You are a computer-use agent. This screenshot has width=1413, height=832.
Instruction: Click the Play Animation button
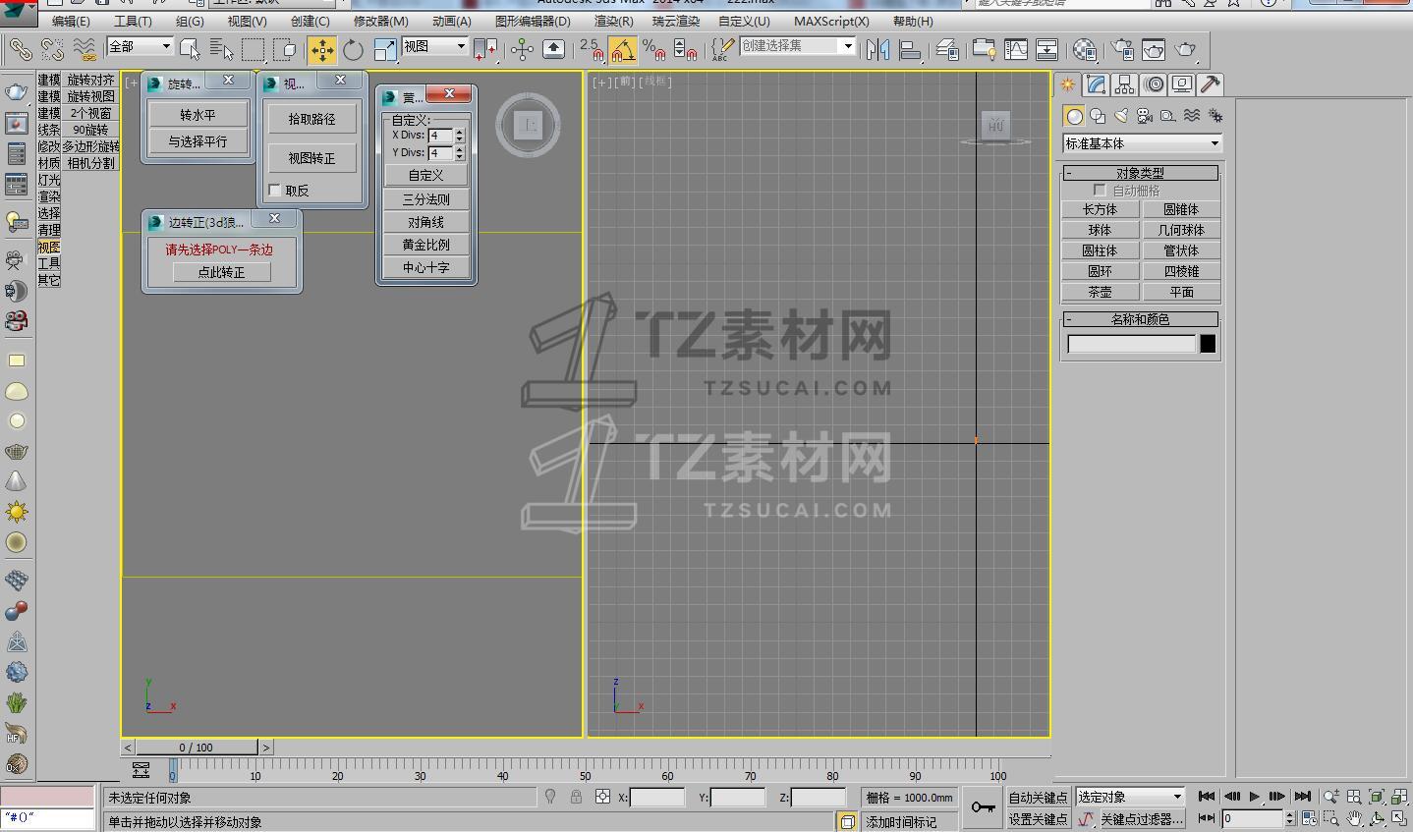(1254, 797)
